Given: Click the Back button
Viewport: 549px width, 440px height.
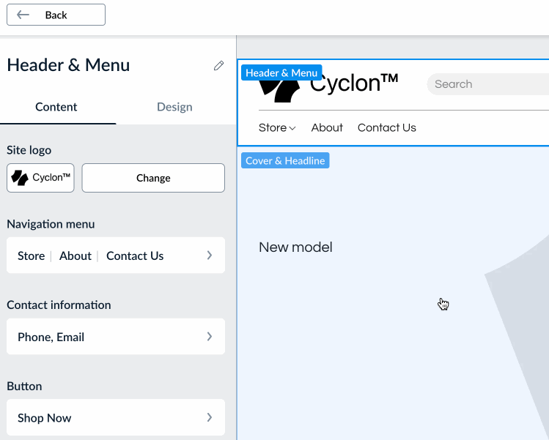Looking at the screenshot, I should [56, 15].
